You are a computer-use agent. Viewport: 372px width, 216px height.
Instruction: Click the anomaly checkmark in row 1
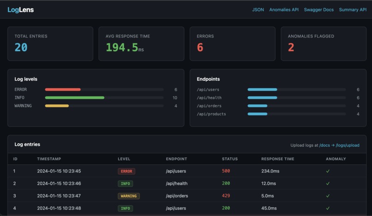[328, 171]
